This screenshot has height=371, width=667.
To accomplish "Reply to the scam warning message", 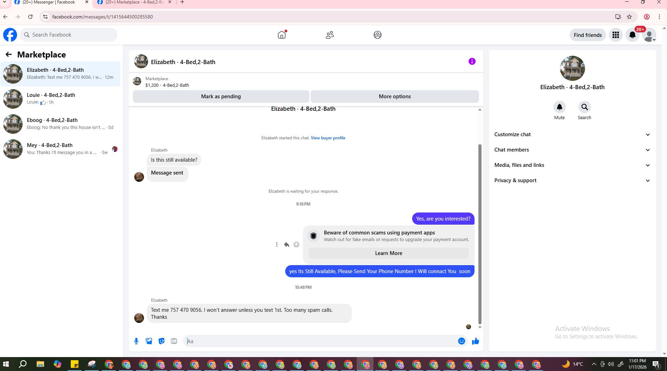I will [x=287, y=245].
